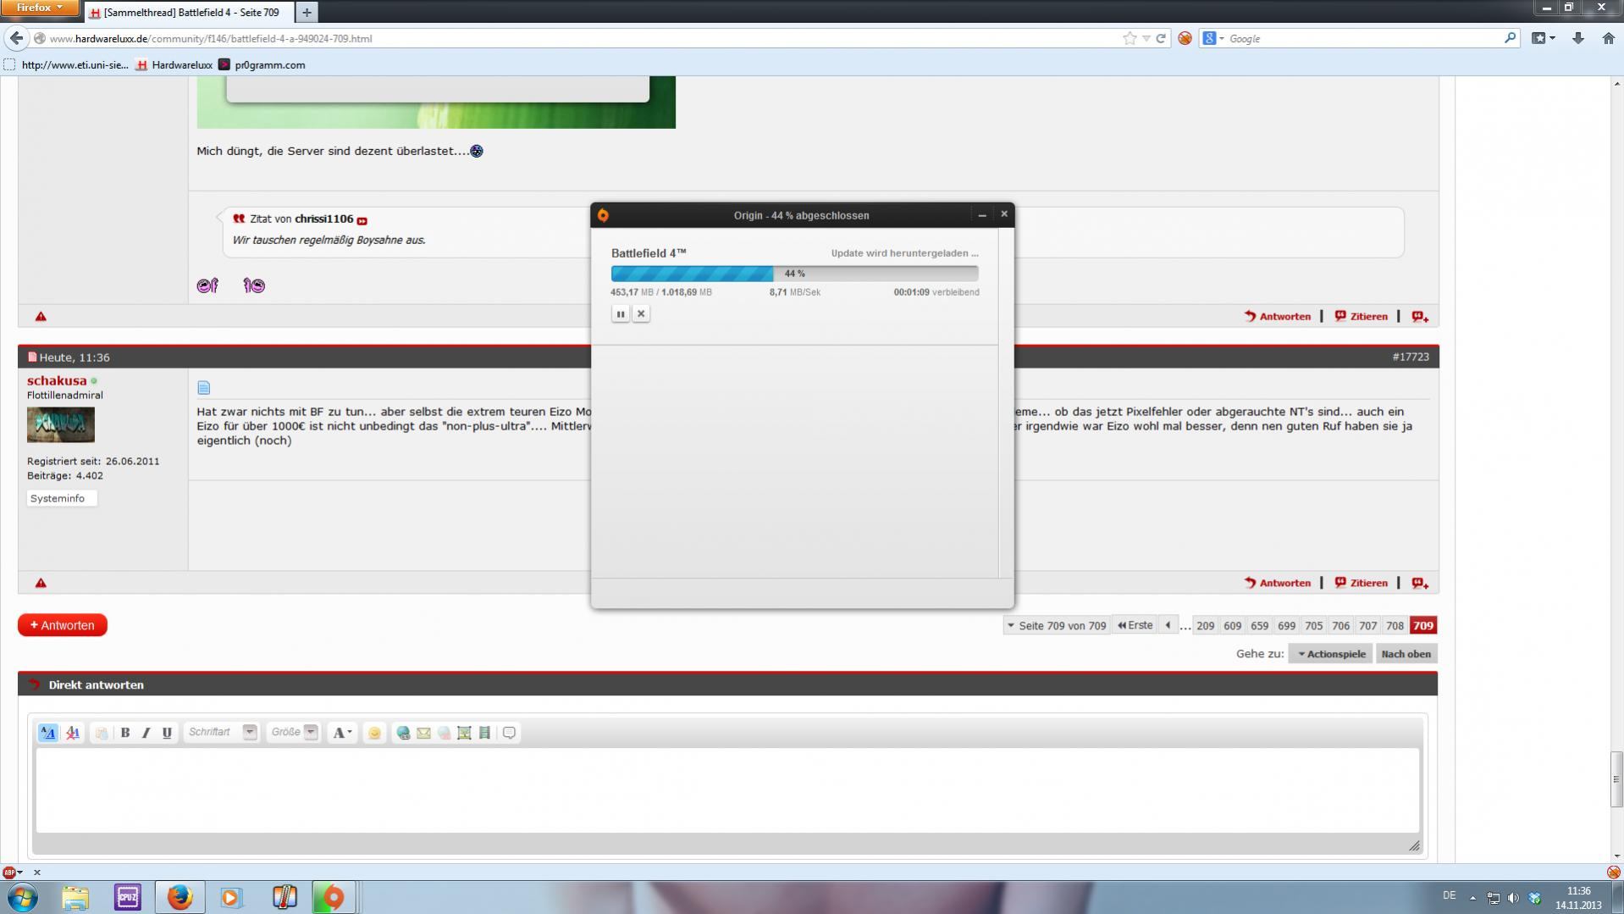Screen dimensions: 1624x914
Task: Toggle bold formatting in the reply editor
Action: tap(125, 733)
